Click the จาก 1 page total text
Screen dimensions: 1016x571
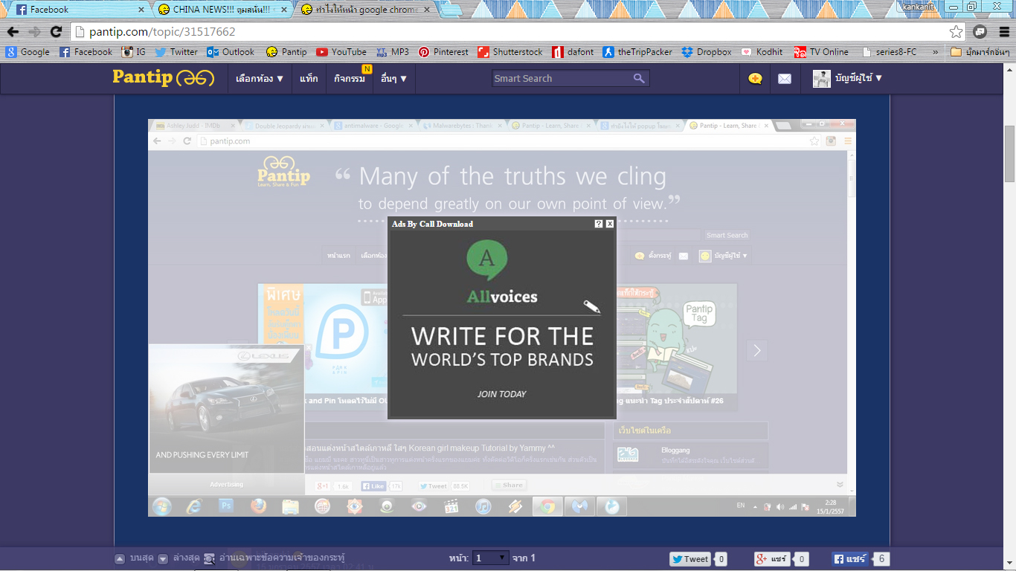524,558
